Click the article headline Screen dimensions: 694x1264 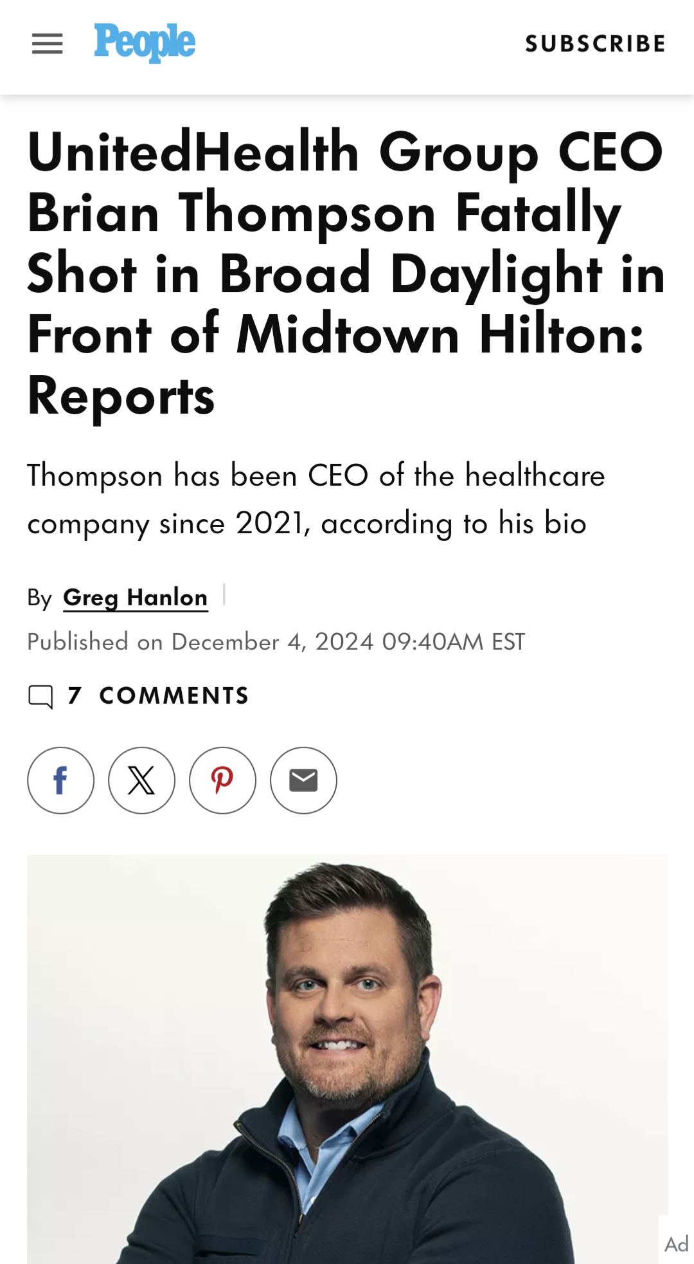pyautogui.click(x=346, y=270)
